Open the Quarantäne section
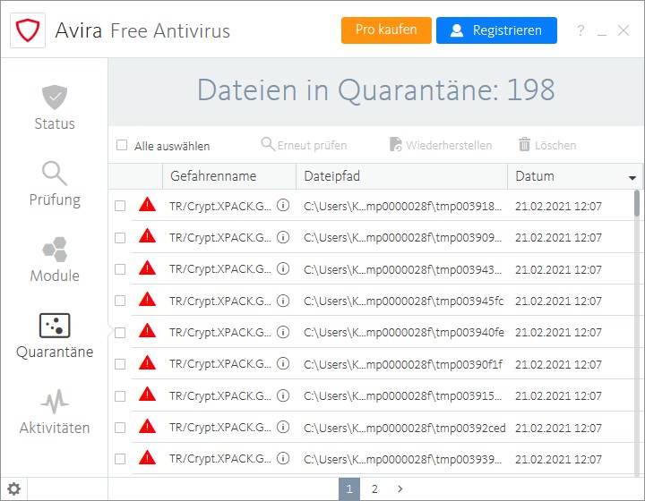 55,335
